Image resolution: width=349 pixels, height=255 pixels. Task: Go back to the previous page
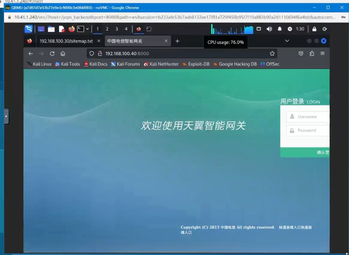(x=31, y=53)
